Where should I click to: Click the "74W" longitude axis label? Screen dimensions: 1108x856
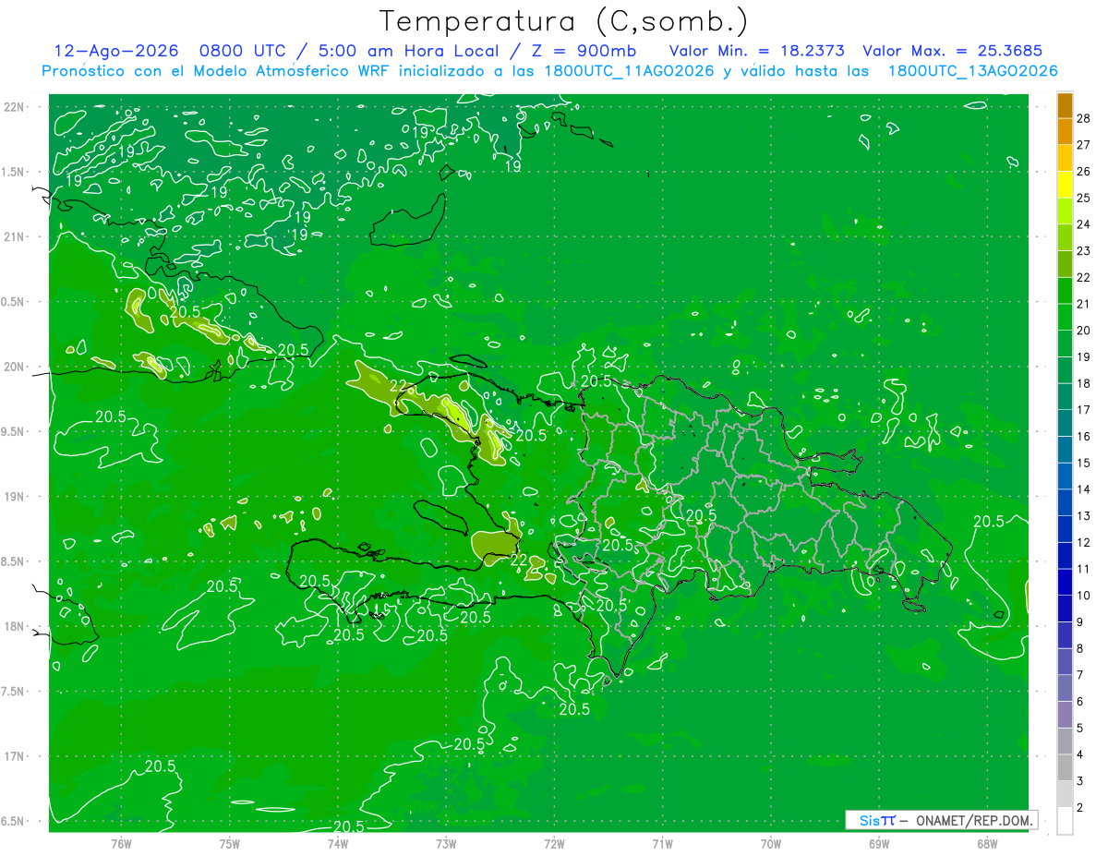[338, 843]
